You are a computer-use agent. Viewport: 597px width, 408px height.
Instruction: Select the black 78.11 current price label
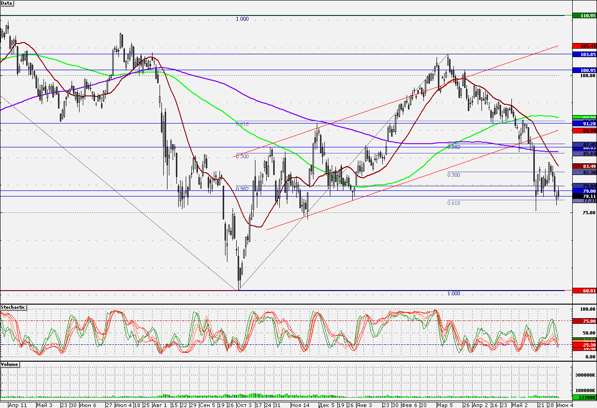[x=584, y=197]
